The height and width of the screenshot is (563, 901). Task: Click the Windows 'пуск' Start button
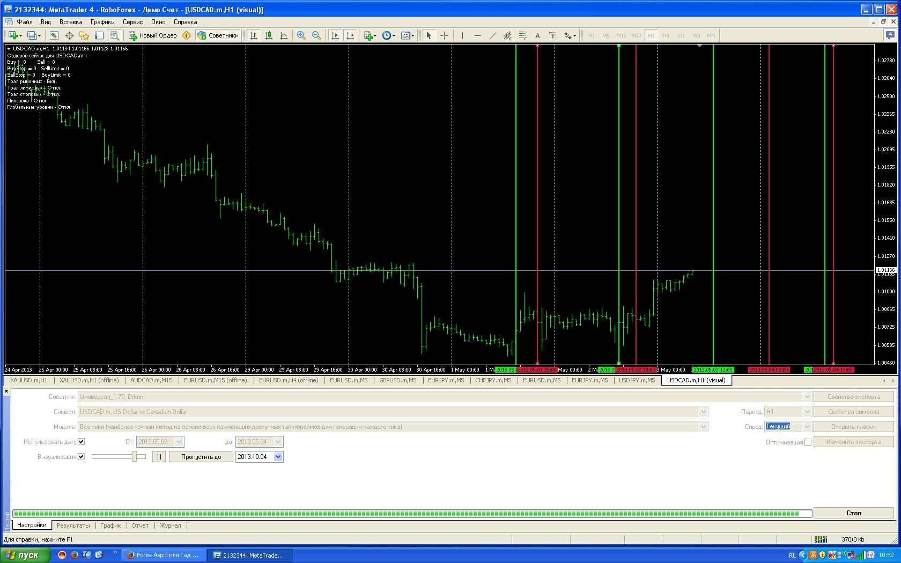pyautogui.click(x=25, y=555)
